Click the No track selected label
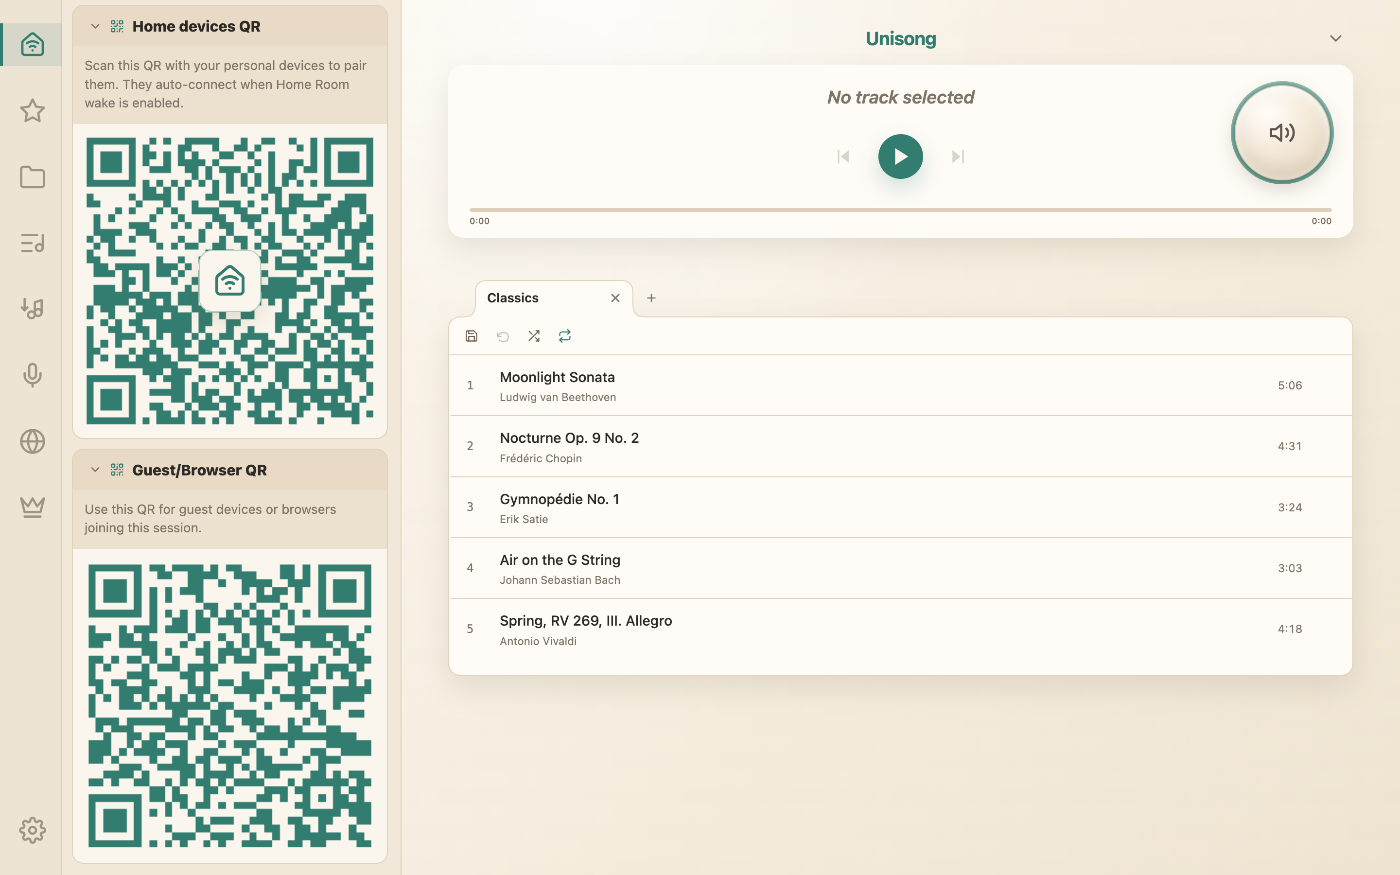 900,97
